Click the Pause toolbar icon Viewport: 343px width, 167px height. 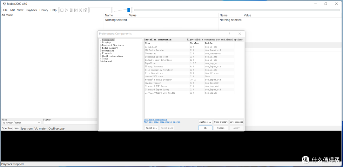point(71,10)
